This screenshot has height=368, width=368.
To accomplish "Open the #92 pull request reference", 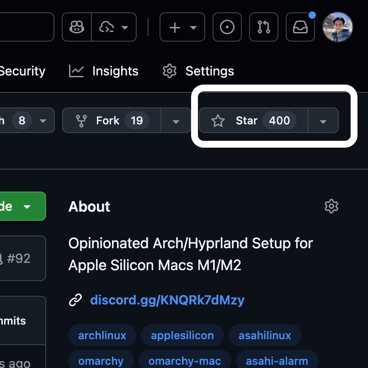I will coord(19,259).
